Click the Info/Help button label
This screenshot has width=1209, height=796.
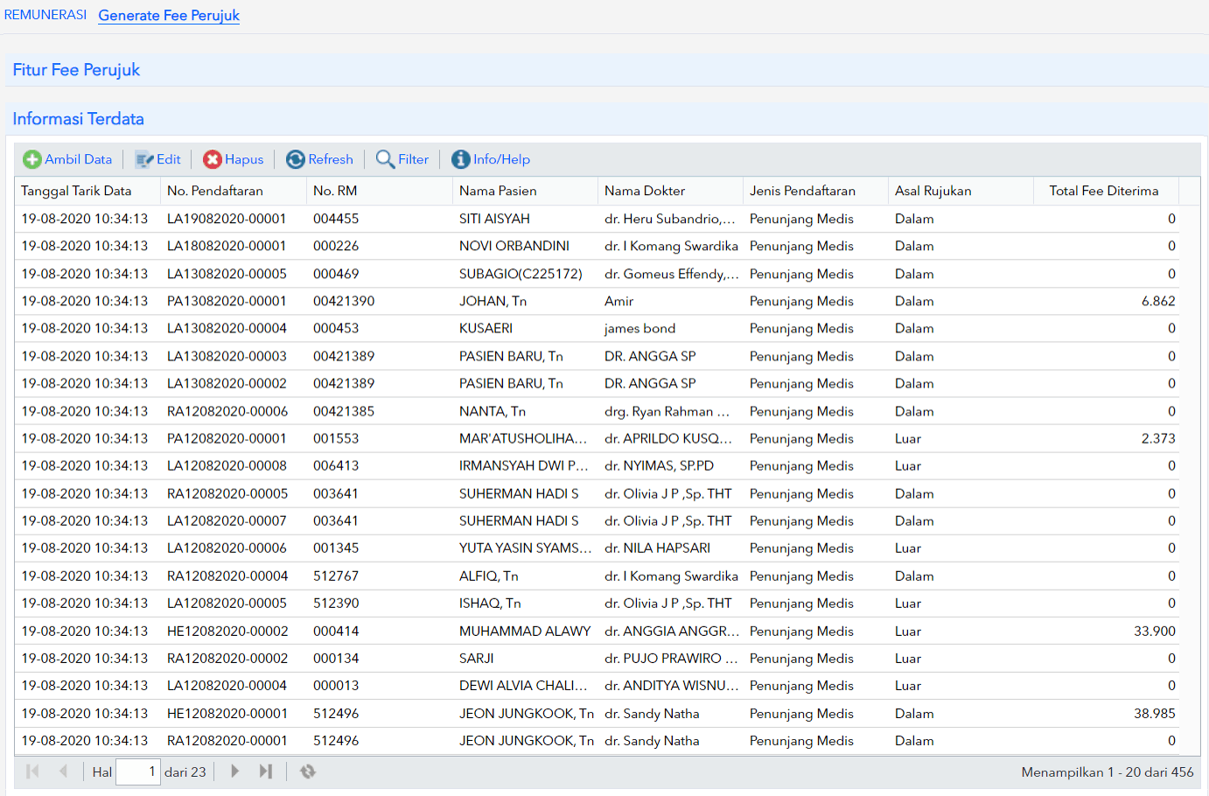pyautogui.click(x=501, y=159)
